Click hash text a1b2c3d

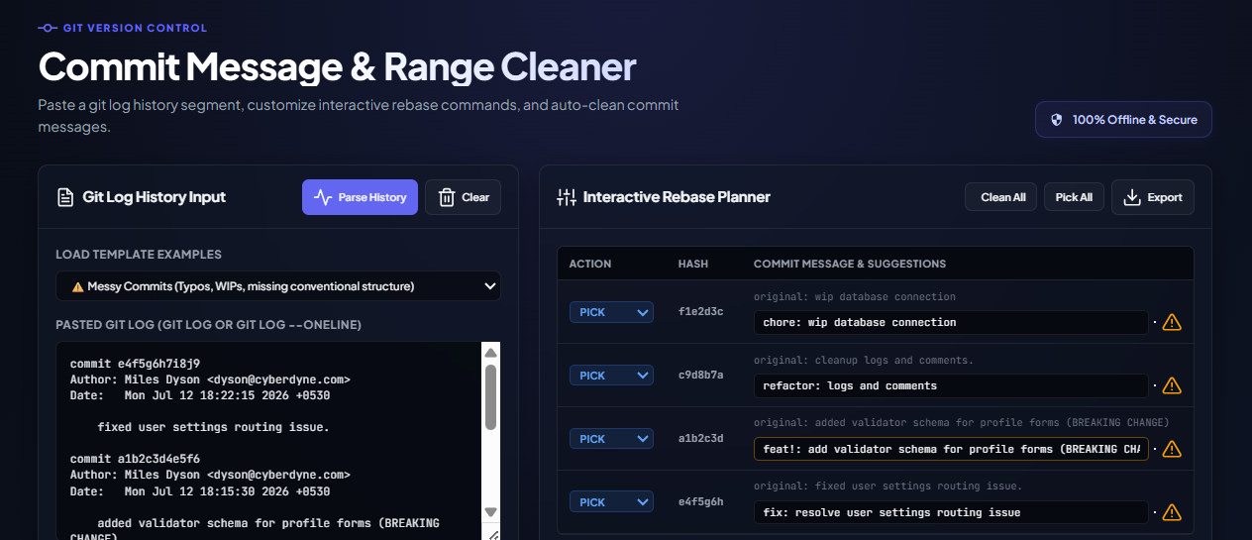pyautogui.click(x=700, y=438)
